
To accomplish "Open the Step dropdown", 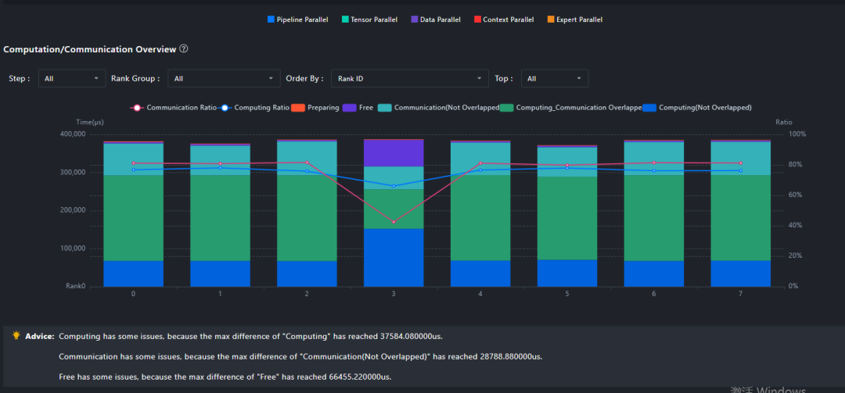I will click(x=72, y=79).
